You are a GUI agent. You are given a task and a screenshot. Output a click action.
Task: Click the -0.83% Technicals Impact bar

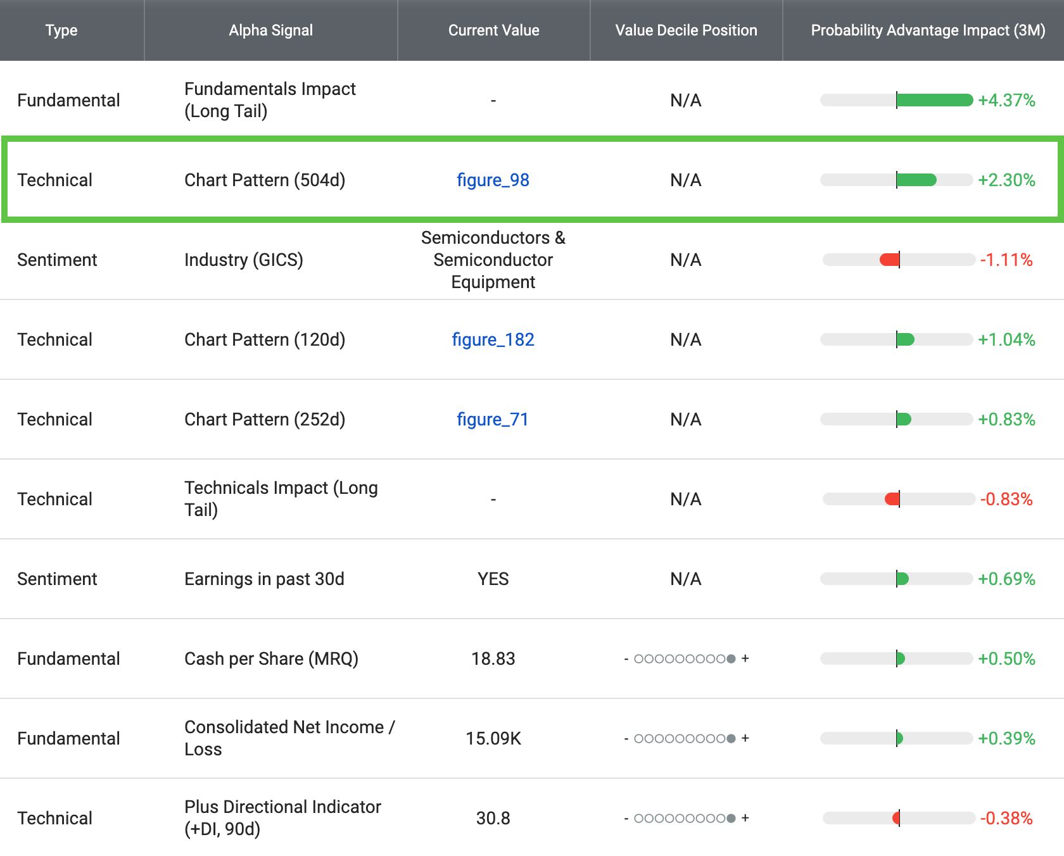click(x=898, y=500)
